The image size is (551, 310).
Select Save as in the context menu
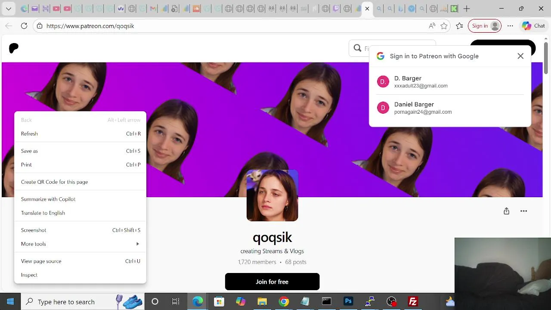point(80,151)
